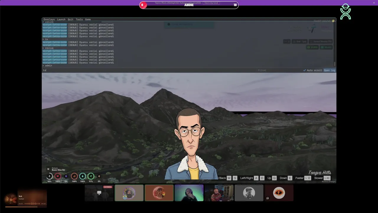Select the red moon avatar participant tile

click(x=159, y=193)
